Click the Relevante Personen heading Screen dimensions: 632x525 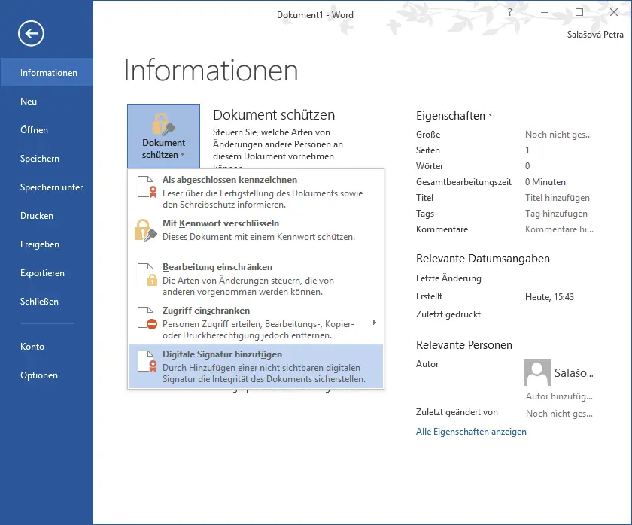(x=464, y=345)
